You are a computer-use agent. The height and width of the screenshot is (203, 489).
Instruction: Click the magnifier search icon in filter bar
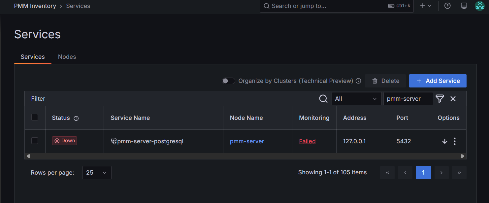[323, 99]
